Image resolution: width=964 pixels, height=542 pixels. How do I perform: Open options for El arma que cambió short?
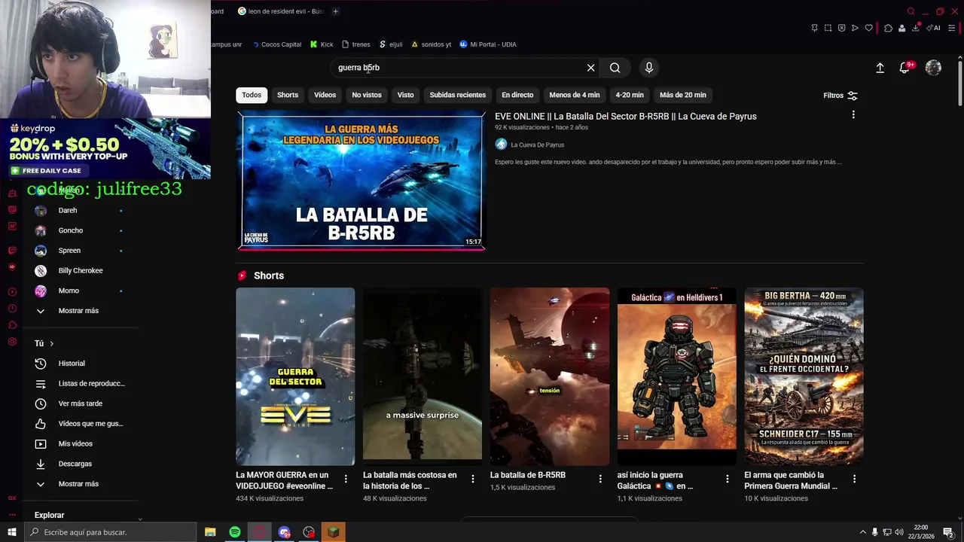click(854, 479)
